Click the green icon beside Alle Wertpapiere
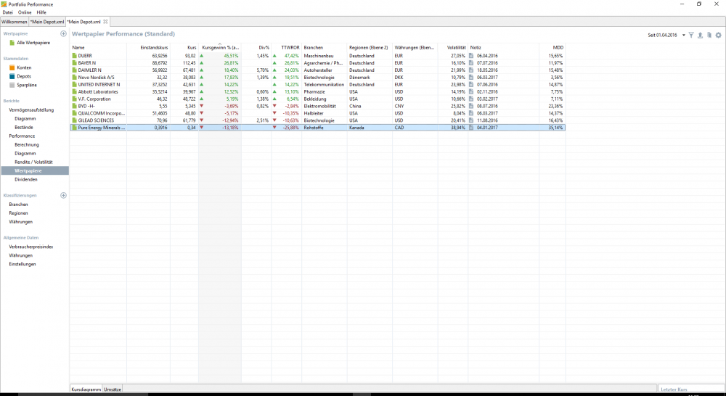The width and height of the screenshot is (726, 396). coord(12,43)
